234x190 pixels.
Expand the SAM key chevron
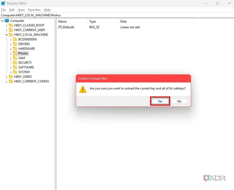tap(11, 58)
